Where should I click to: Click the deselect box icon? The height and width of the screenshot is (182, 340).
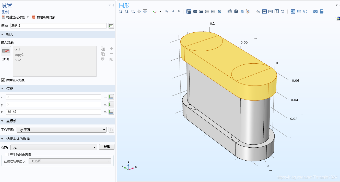point(248,11)
